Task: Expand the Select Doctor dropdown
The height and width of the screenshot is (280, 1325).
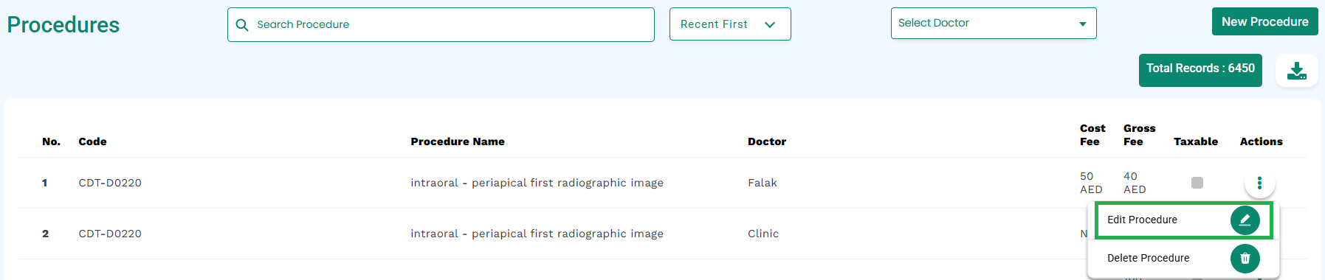Action: (x=993, y=24)
